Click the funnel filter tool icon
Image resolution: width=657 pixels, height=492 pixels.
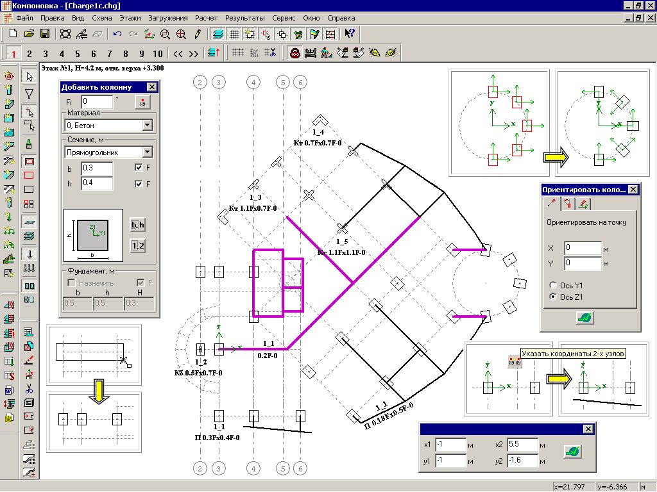pos(29,94)
